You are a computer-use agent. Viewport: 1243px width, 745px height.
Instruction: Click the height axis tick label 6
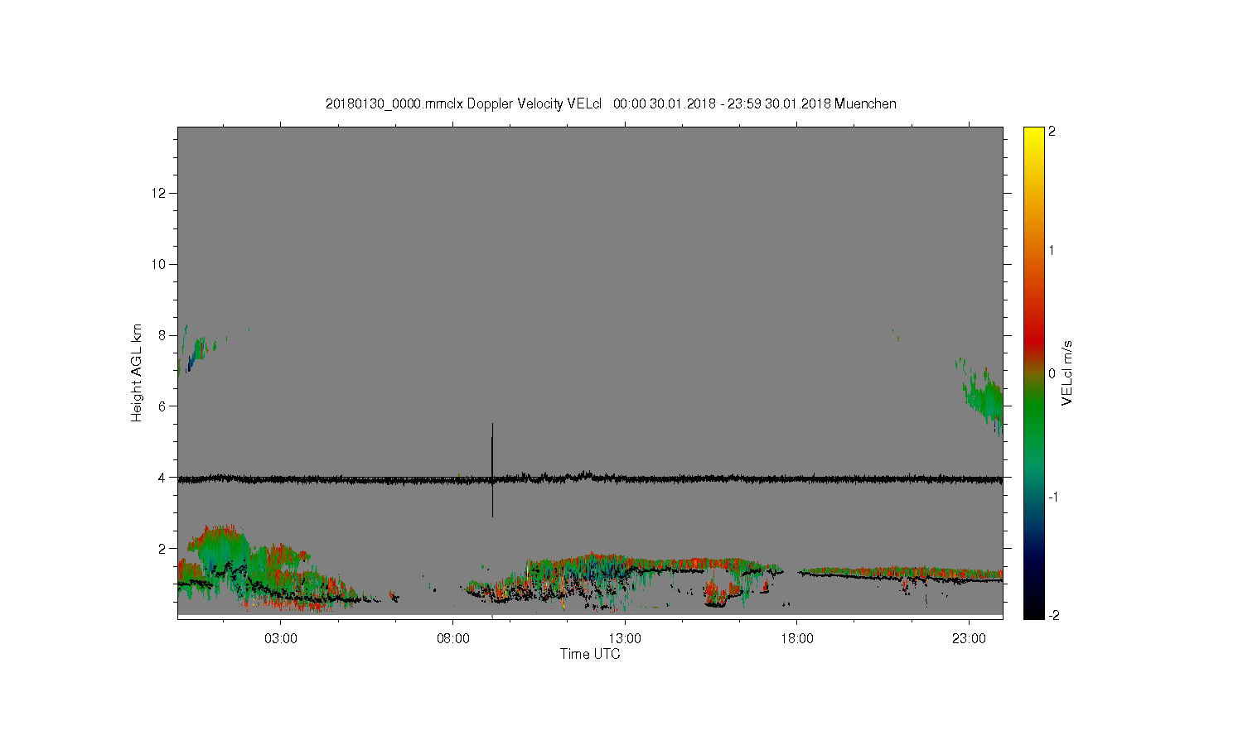(x=163, y=406)
